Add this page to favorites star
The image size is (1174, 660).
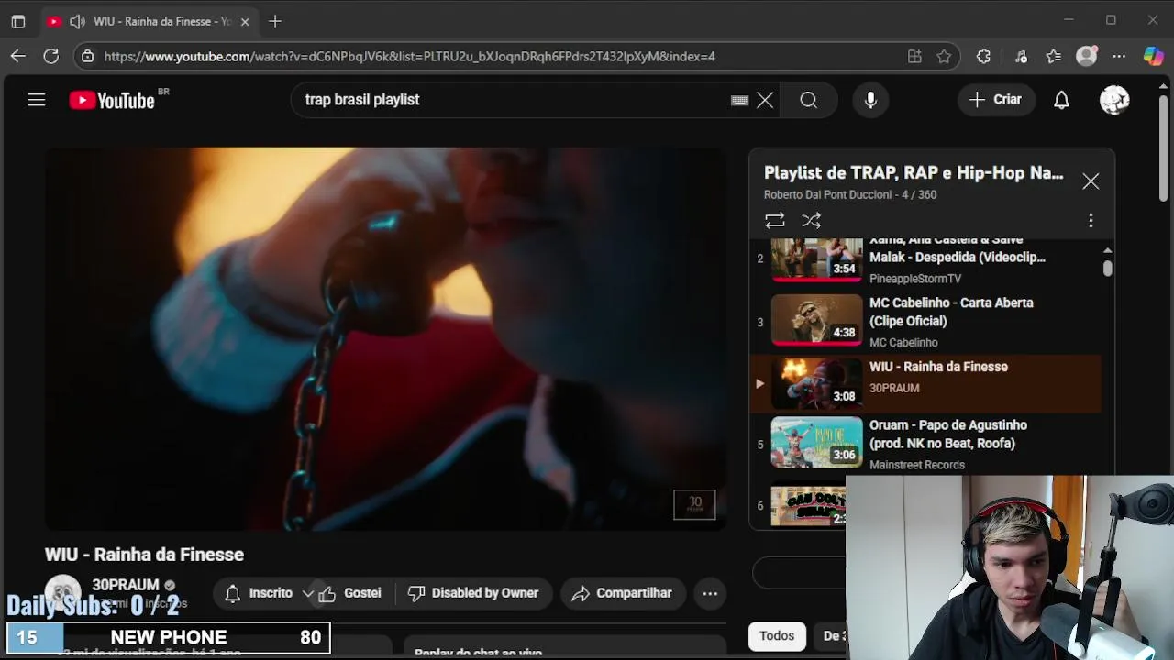point(944,56)
